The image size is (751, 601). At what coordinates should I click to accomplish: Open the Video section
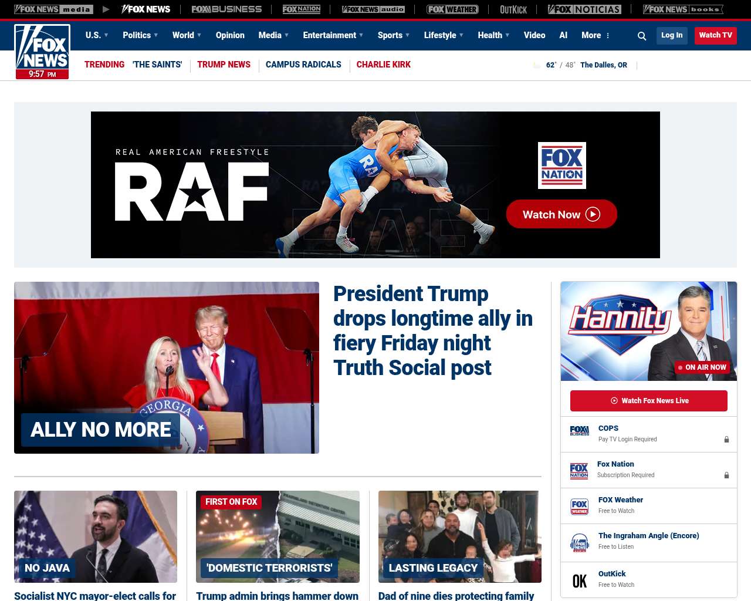click(535, 35)
